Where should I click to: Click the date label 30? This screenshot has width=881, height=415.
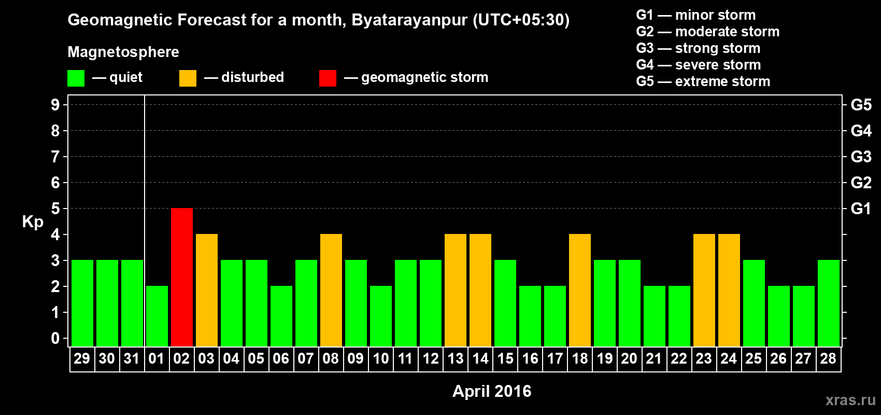click(107, 359)
